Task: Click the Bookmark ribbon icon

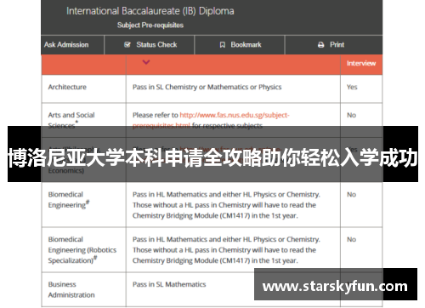Action: pos(223,44)
